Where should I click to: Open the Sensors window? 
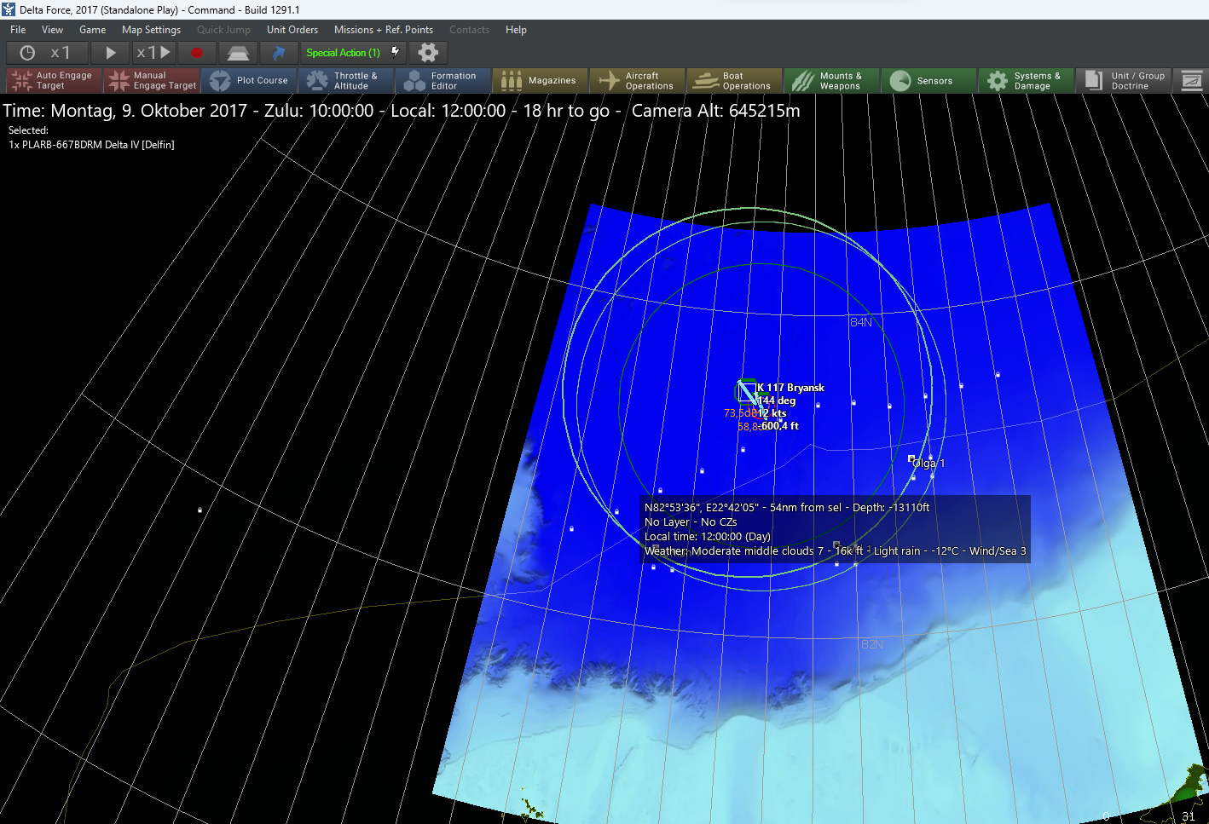point(929,81)
